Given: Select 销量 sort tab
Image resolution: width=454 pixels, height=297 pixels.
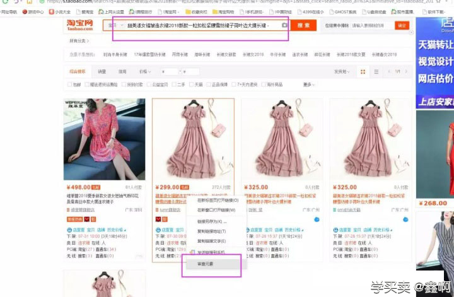Looking at the screenshot, I should tap(102, 71).
